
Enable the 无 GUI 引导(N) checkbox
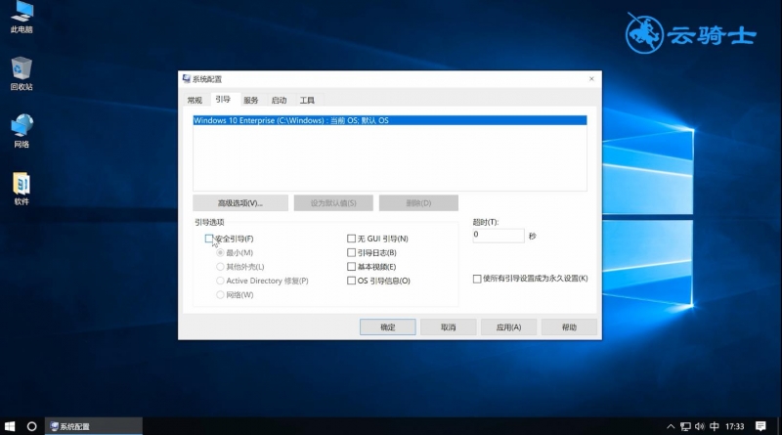point(352,239)
